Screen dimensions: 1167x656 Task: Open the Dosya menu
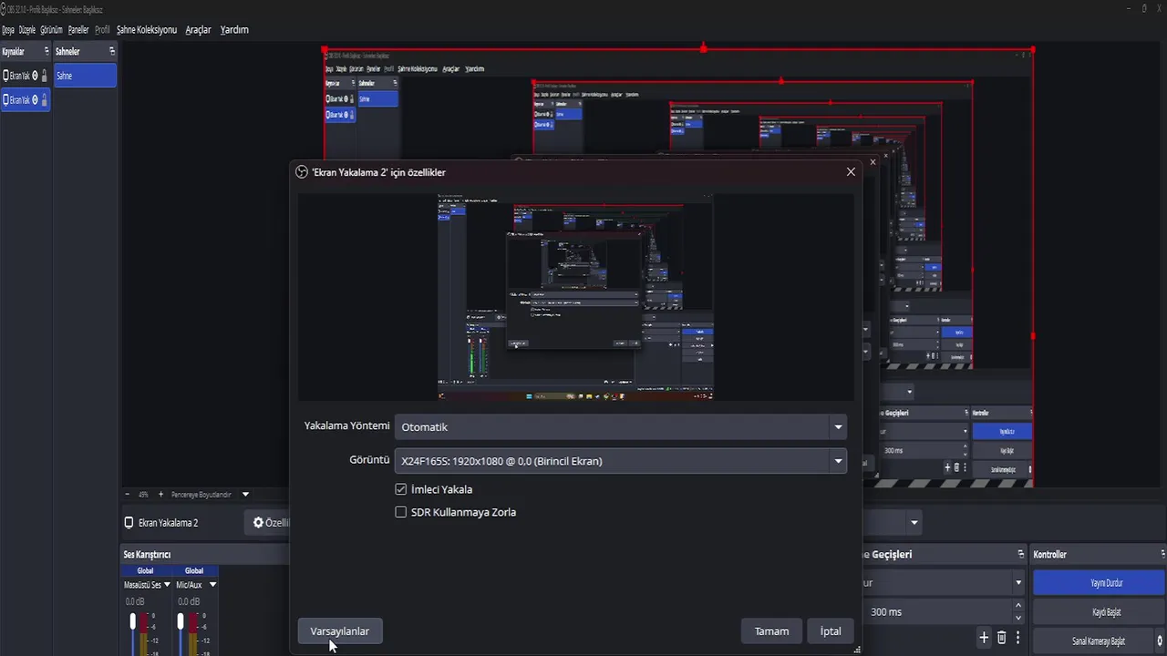pos(8,30)
